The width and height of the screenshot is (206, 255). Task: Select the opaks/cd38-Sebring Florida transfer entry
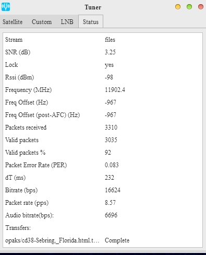pyautogui.click(x=52, y=240)
